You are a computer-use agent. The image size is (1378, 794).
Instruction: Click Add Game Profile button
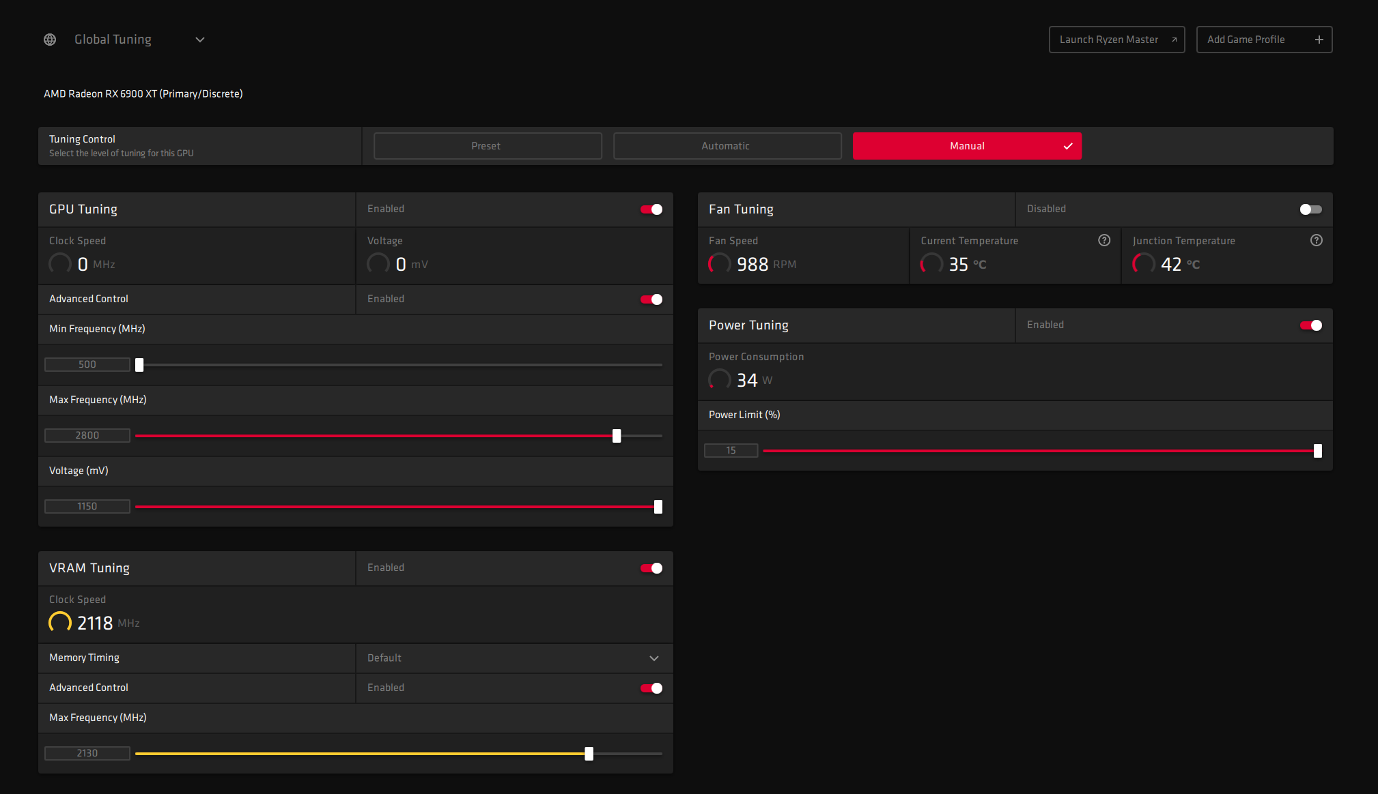[1264, 40]
